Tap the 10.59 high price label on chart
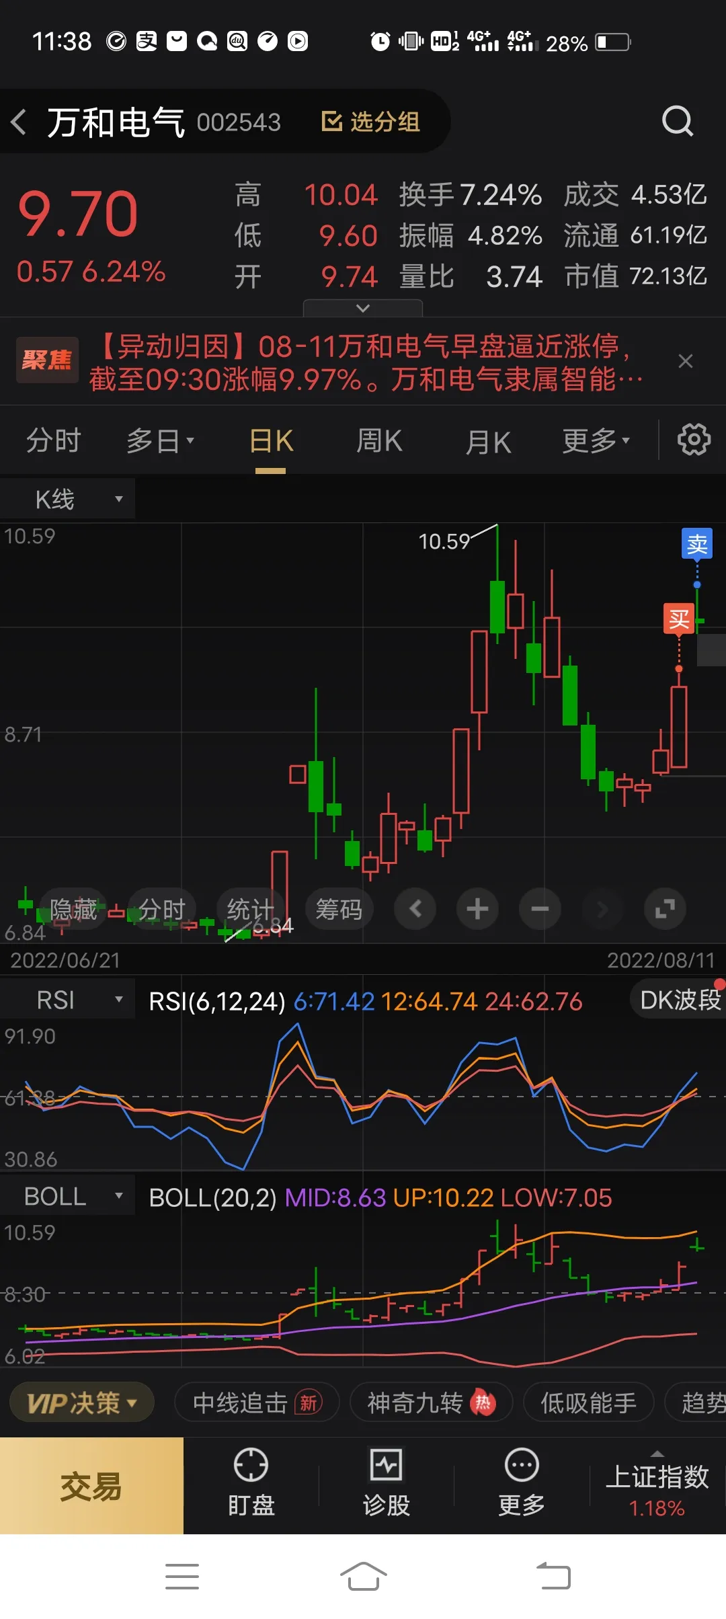This screenshot has width=726, height=1619. (x=444, y=541)
